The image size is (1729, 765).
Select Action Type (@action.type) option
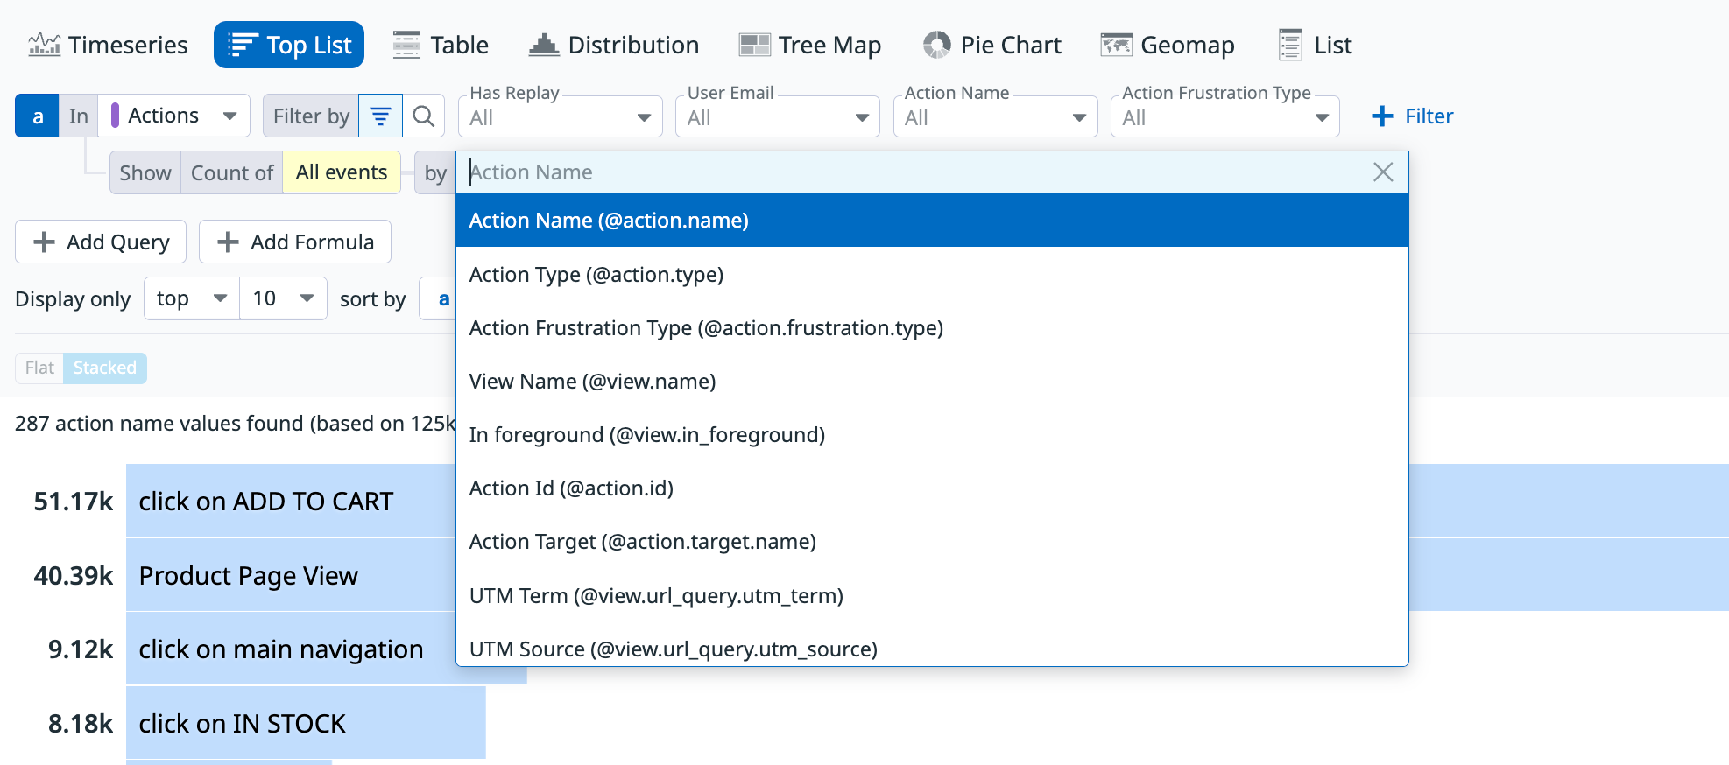click(596, 275)
